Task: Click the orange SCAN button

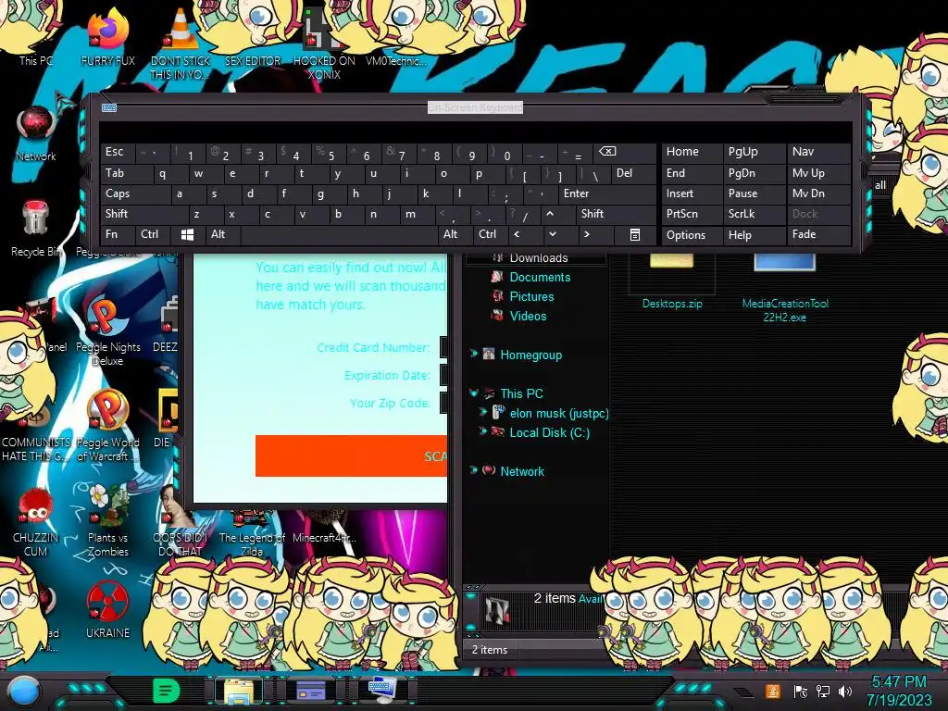Action: tap(351, 455)
